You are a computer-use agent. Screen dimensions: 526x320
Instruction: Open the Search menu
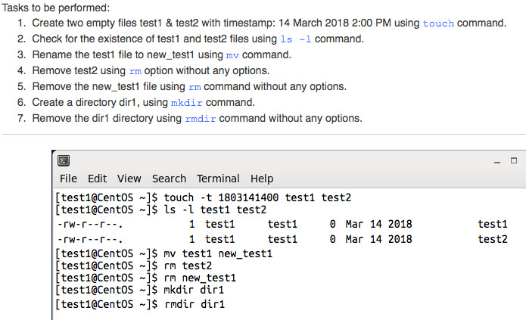coord(169,179)
